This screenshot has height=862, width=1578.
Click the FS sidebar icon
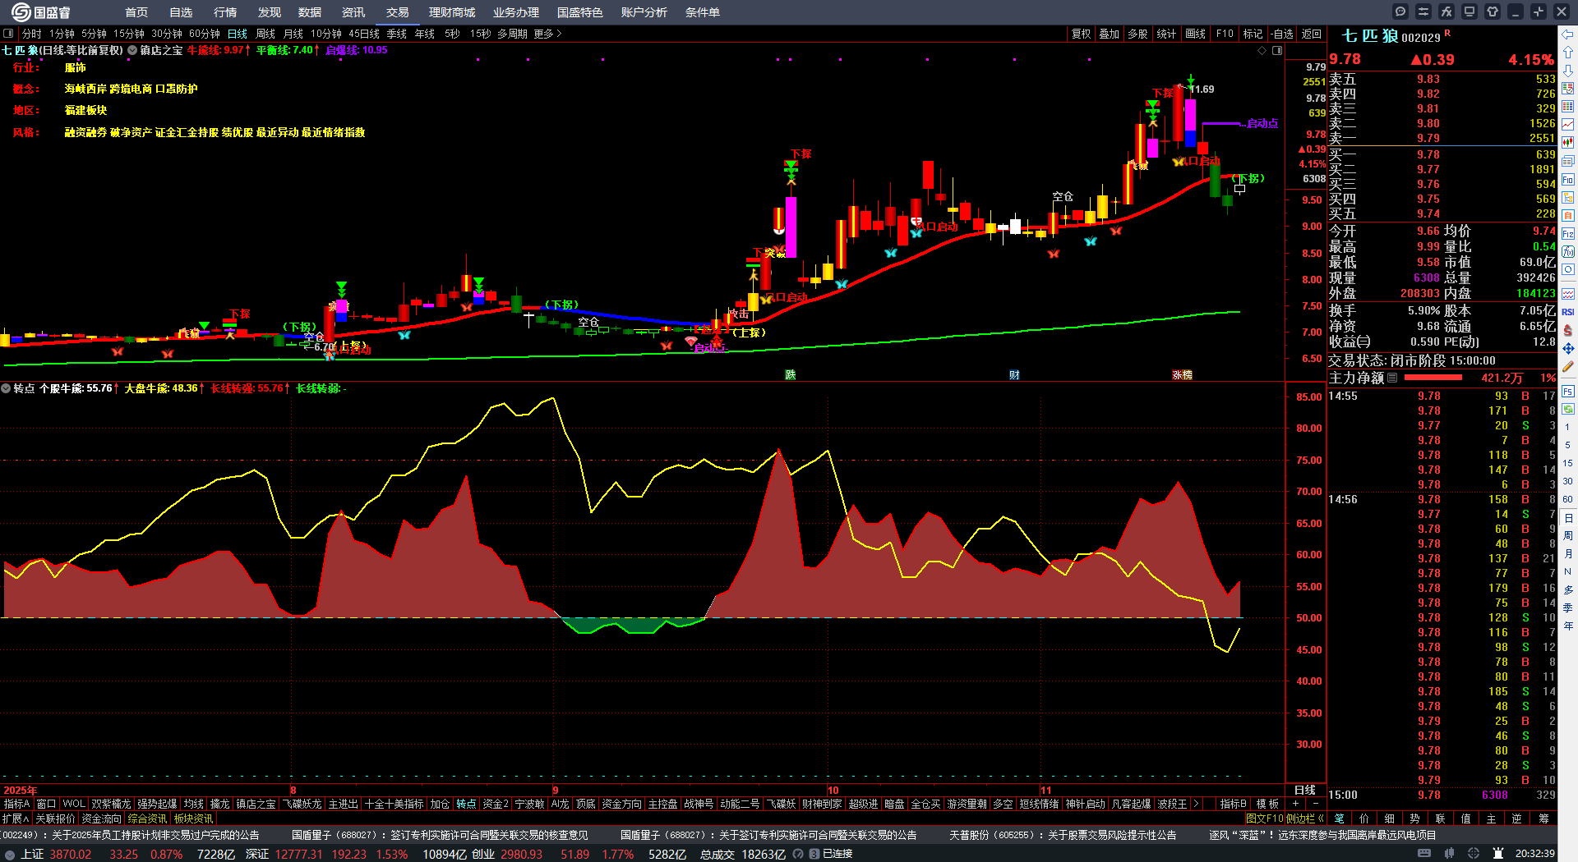click(x=1568, y=392)
